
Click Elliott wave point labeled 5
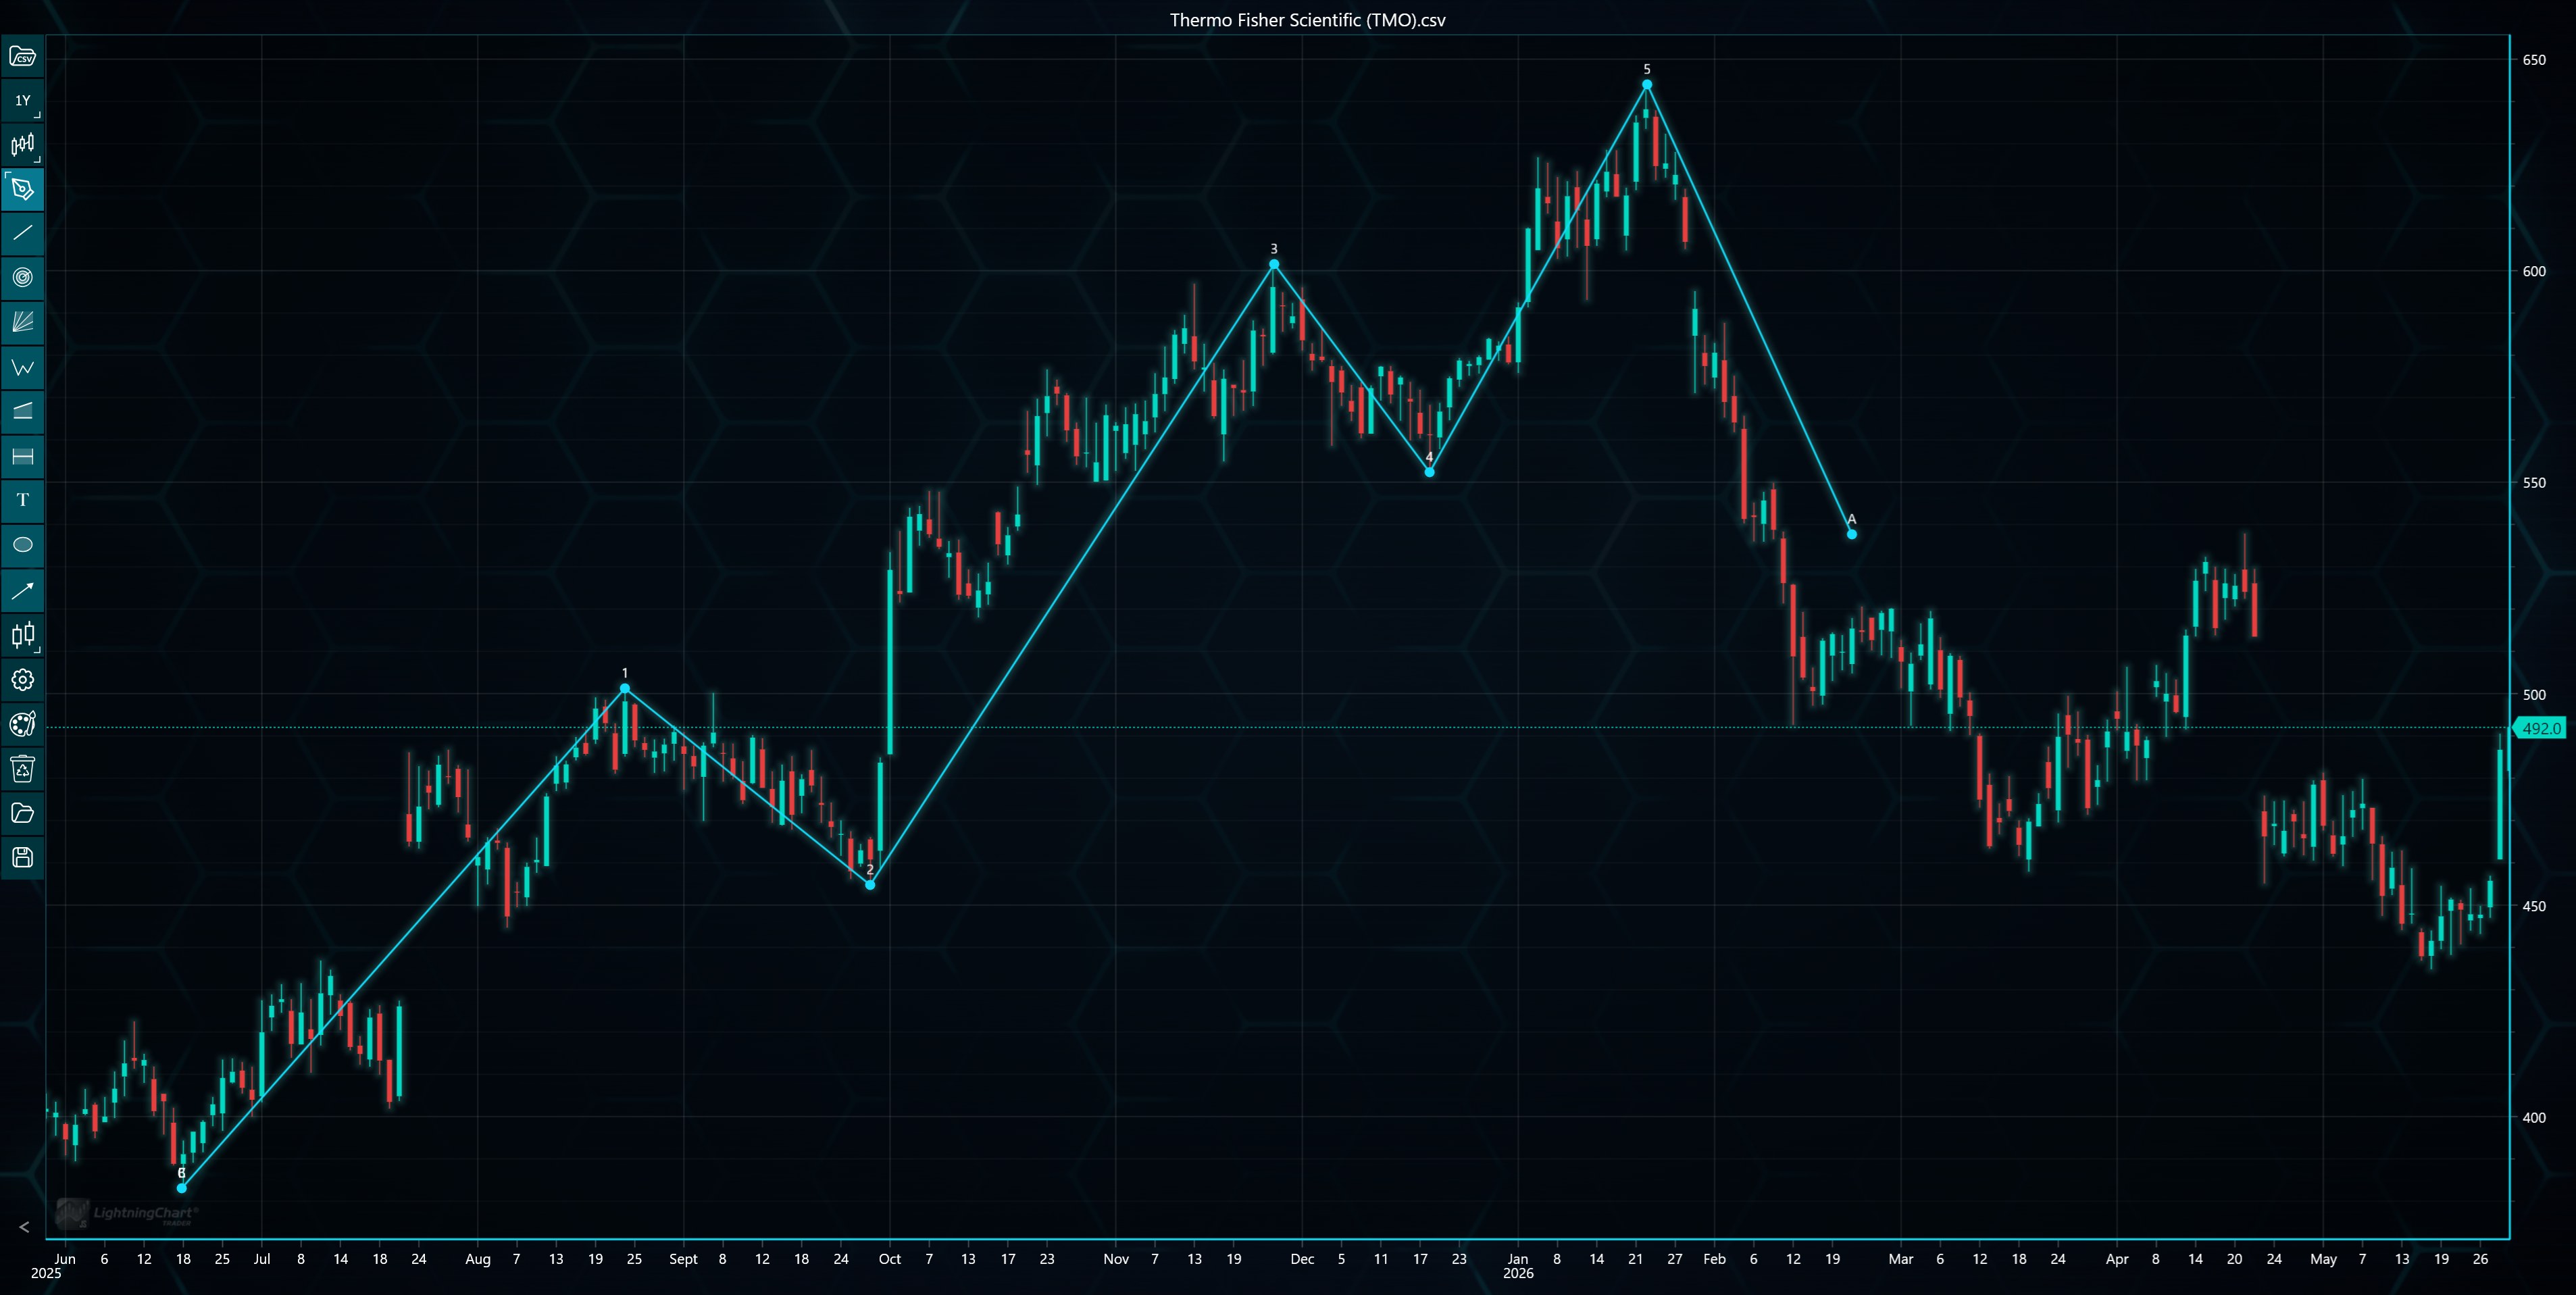coord(1647,85)
